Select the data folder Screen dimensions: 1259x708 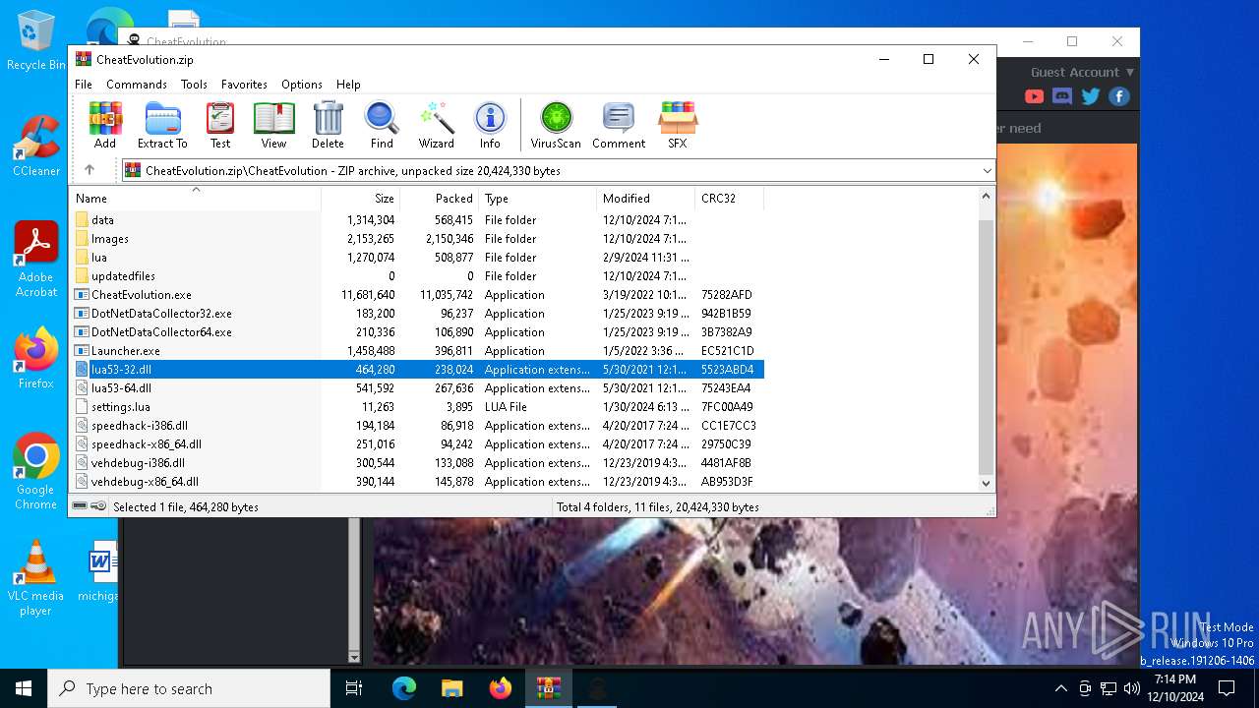tap(417, 220)
